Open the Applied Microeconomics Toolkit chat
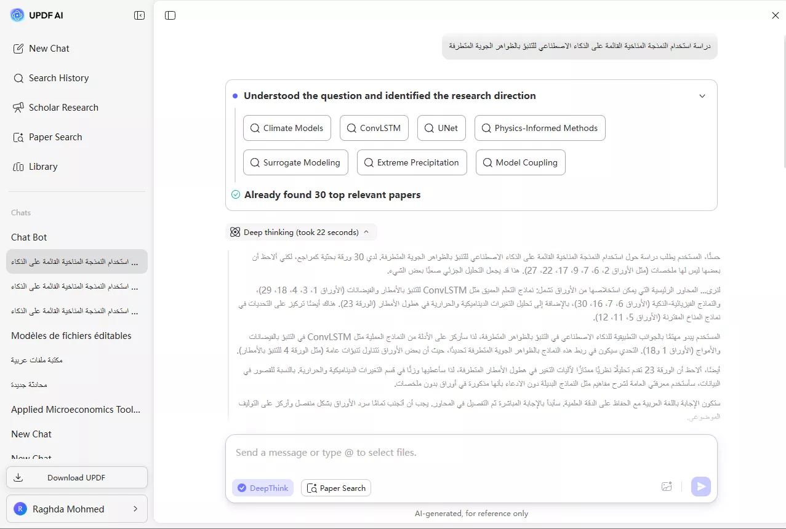Viewport: 786px width, 529px height. pos(76,409)
